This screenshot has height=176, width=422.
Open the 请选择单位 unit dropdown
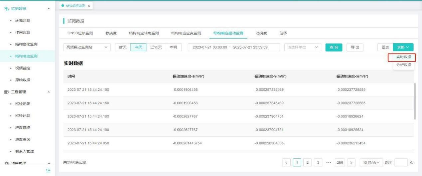click(303, 47)
